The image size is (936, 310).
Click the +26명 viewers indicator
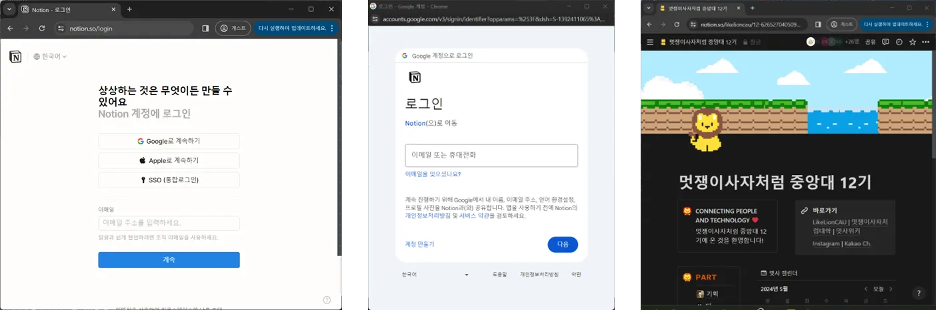tap(852, 42)
